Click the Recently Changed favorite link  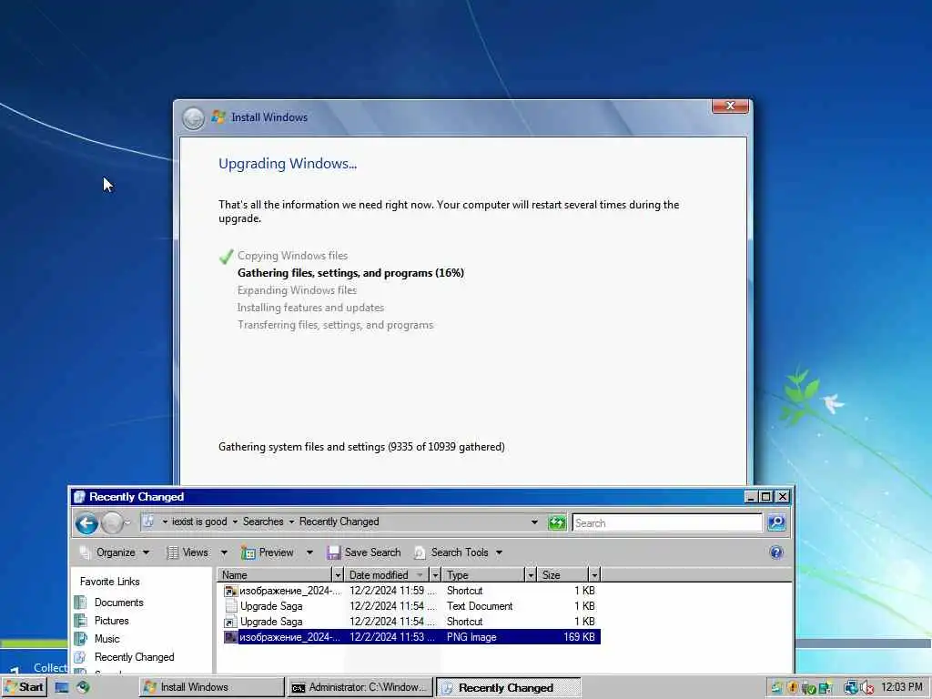(x=135, y=657)
